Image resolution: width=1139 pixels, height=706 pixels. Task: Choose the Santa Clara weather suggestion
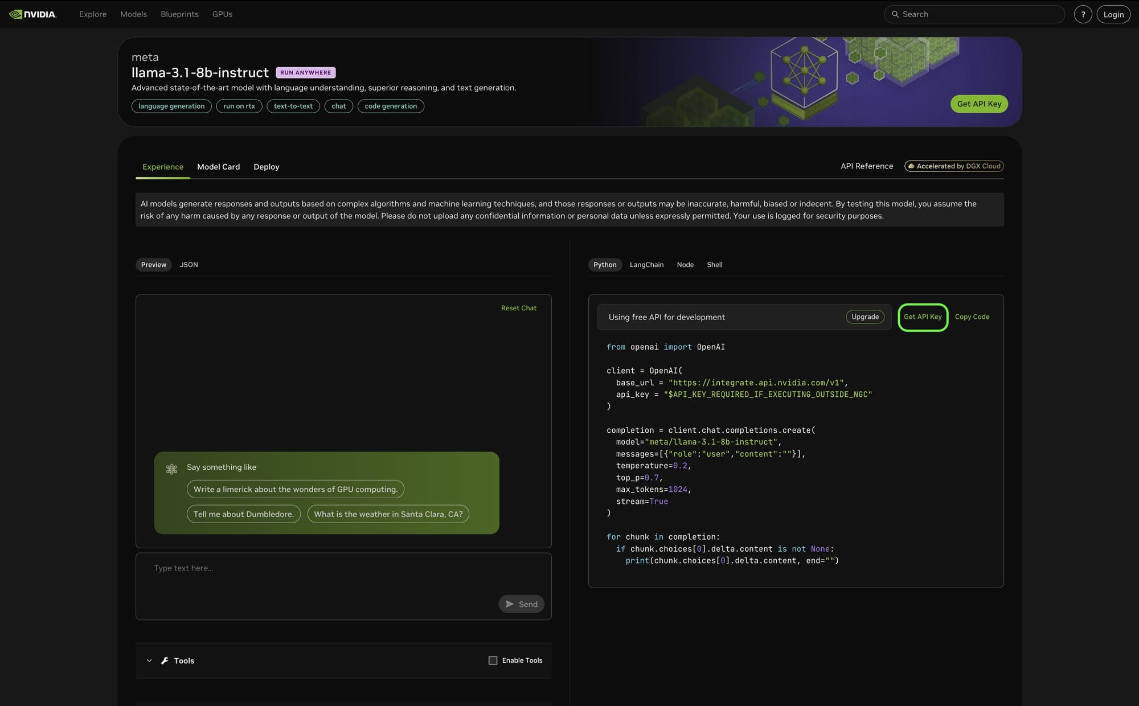(388, 514)
